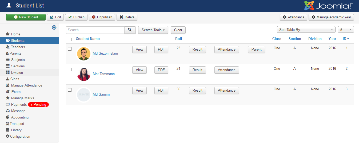Click into the Search input field
Image resolution: width=359 pixels, height=147 pixels.
point(95,30)
